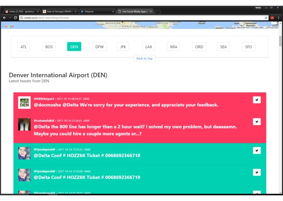283x201 pixels.
Task: Select the BOS airport button
Action: click(49, 47)
